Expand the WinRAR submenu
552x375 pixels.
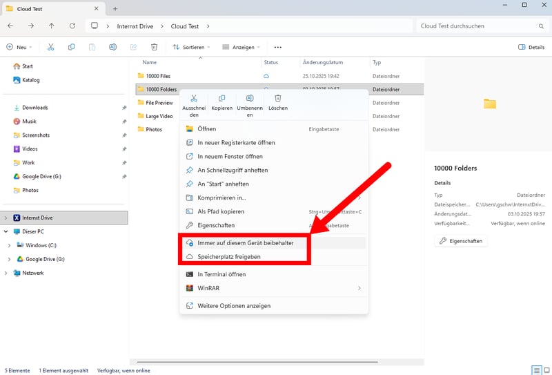pos(359,288)
